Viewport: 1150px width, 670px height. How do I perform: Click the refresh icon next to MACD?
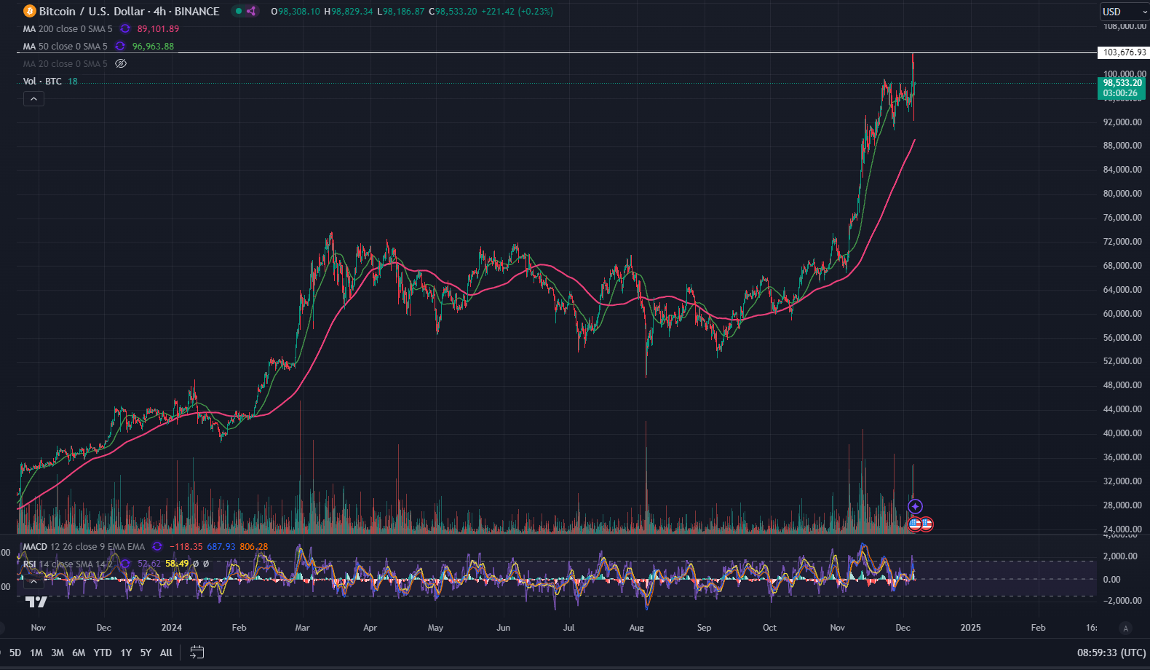pyautogui.click(x=156, y=546)
